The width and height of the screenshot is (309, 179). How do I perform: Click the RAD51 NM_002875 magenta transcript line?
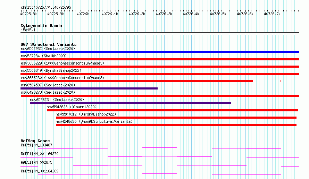pos(160,165)
